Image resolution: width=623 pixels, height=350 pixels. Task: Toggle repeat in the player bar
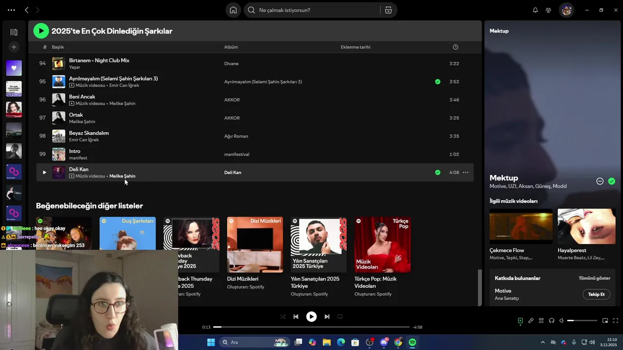340,316
